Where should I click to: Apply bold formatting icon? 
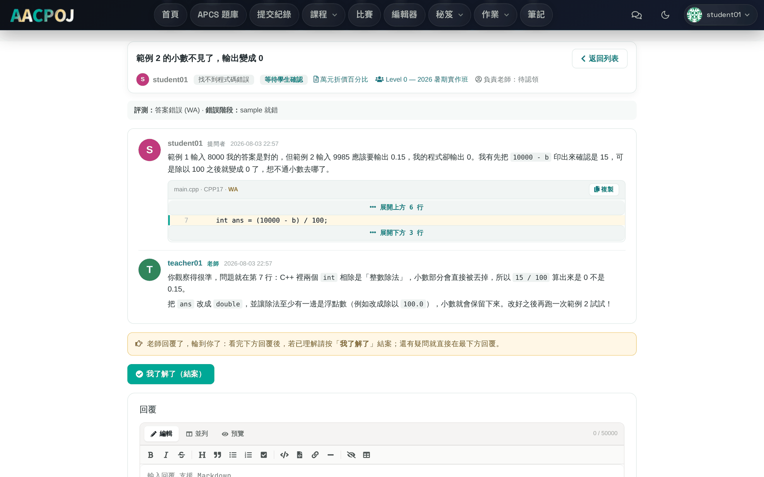[150, 455]
